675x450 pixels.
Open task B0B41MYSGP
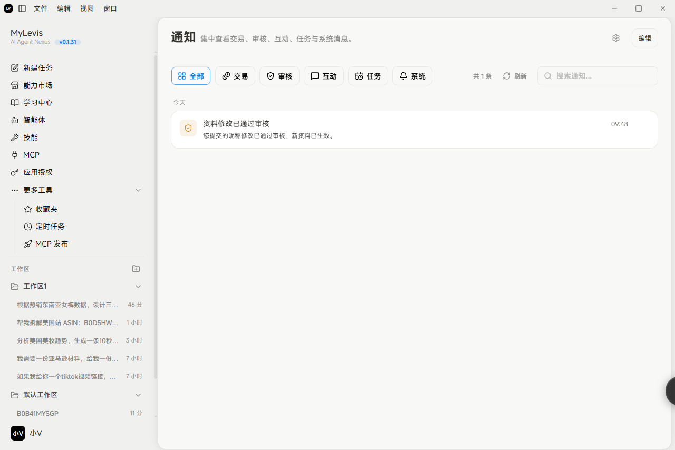tap(79, 413)
